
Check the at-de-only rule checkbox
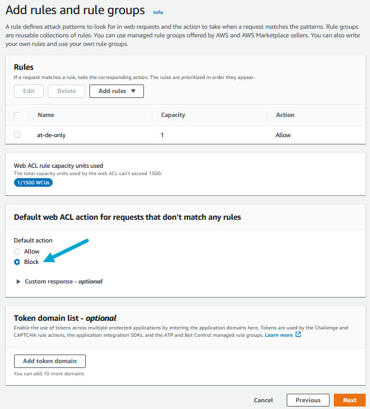tap(17, 135)
